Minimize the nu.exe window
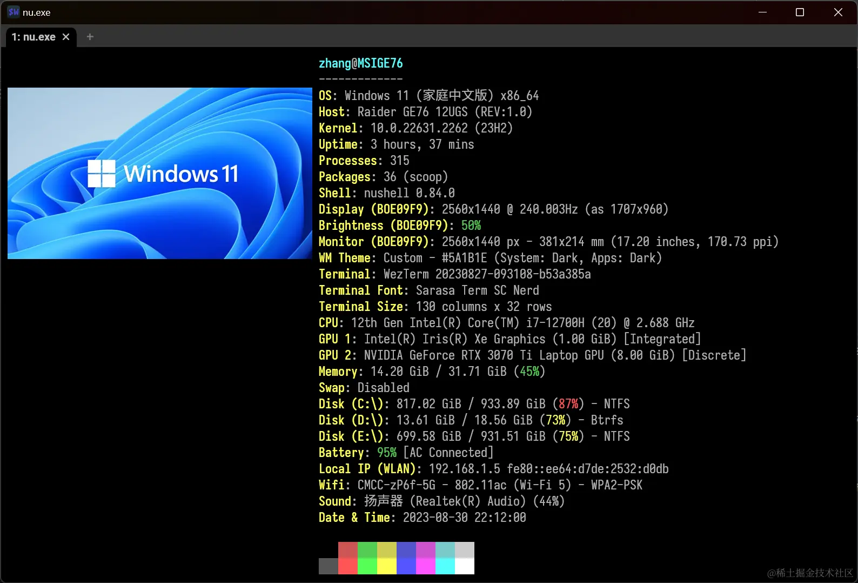Viewport: 858px width, 583px height. pos(762,12)
